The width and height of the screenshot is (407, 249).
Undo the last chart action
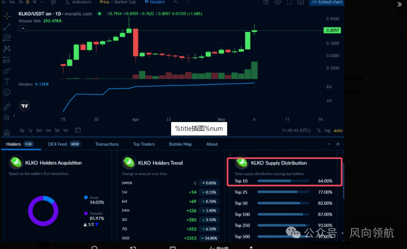click(176, 2)
